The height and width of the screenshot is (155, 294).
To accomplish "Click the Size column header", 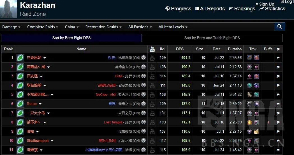I will [x=200, y=49].
